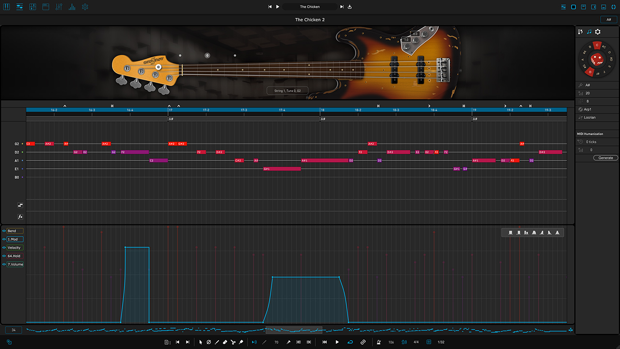Rewind to start in bottom transport
This screenshot has height=349, width=620.
click(x=325, y=342)
